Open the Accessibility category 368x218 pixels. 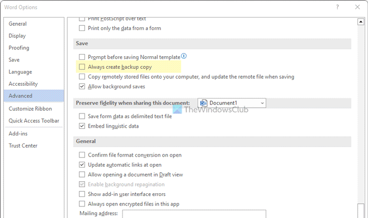34,84
